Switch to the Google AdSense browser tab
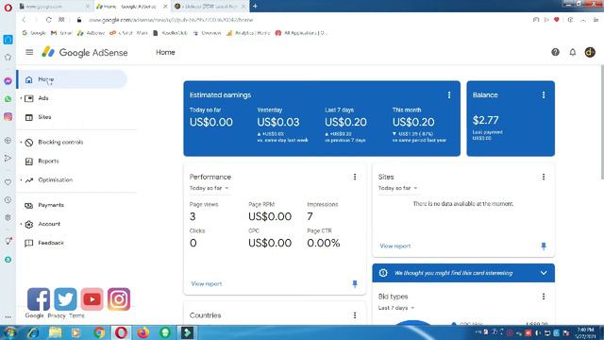The image size is (604, 340). point(132,7)
